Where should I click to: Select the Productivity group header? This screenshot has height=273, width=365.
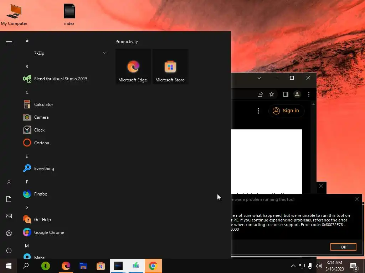tap(127, 42)
